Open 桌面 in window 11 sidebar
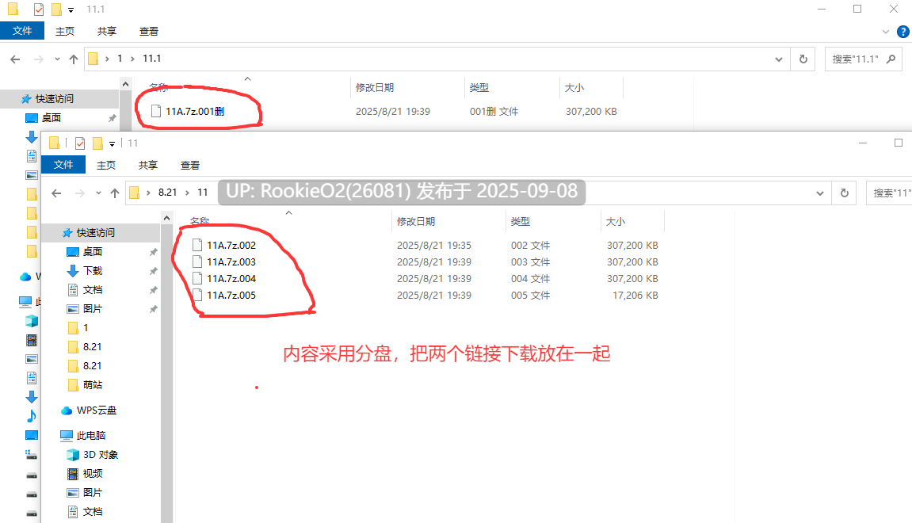912x523 pixels. coord(93,251)
